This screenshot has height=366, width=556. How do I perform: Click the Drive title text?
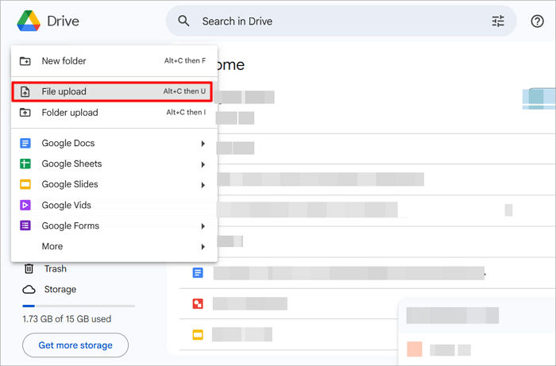tap(63, 21)
